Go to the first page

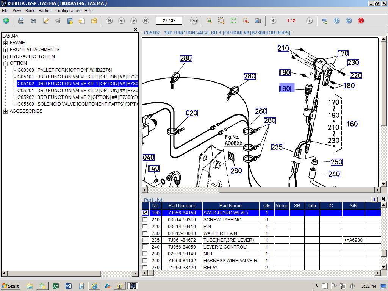pyautogui.click(x=110, y=21)
